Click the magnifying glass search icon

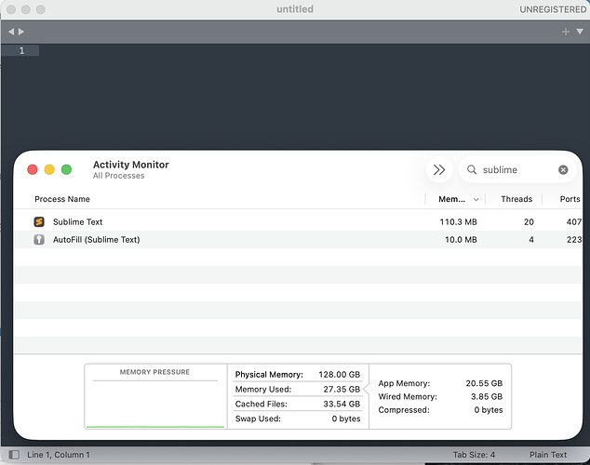[472, 169]
